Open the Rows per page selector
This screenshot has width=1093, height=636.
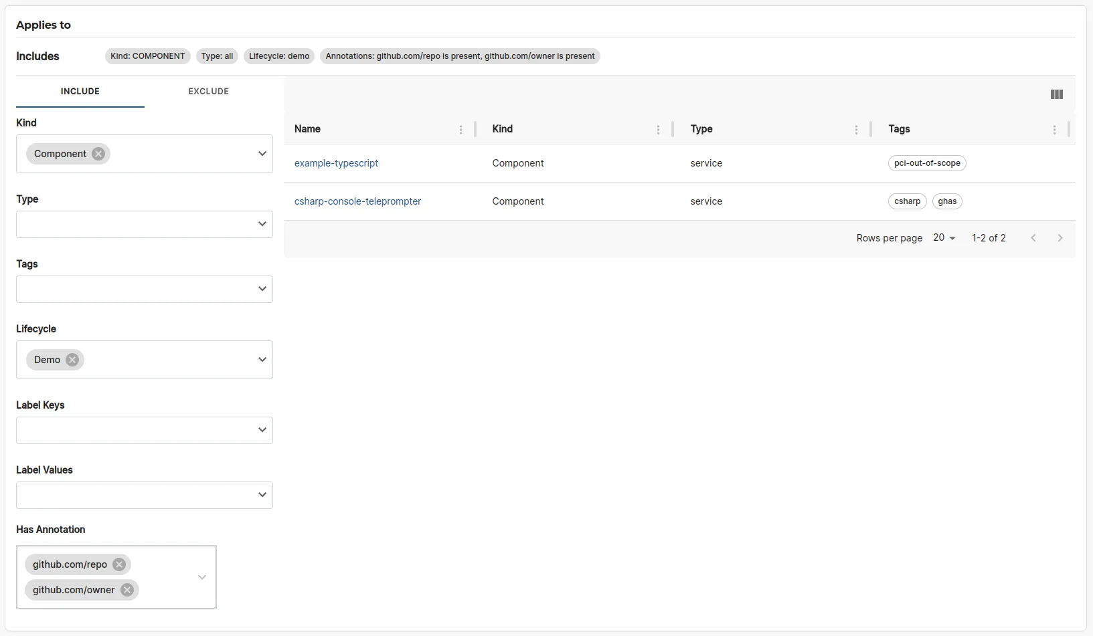pos(944,237)
